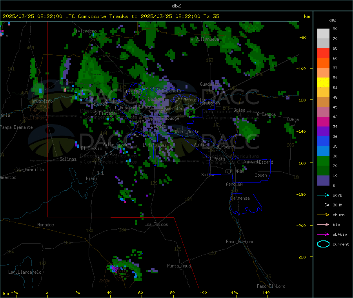Click the 'km' unit label at top right
This screenshot has height=298, width=353.
point(307,16)
